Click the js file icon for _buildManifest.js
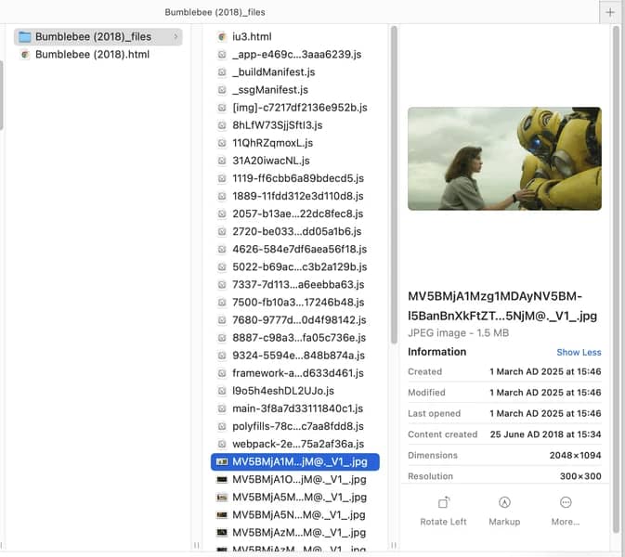Image resolution: width=625 pixels, height=557 pixels. (222, 72)
